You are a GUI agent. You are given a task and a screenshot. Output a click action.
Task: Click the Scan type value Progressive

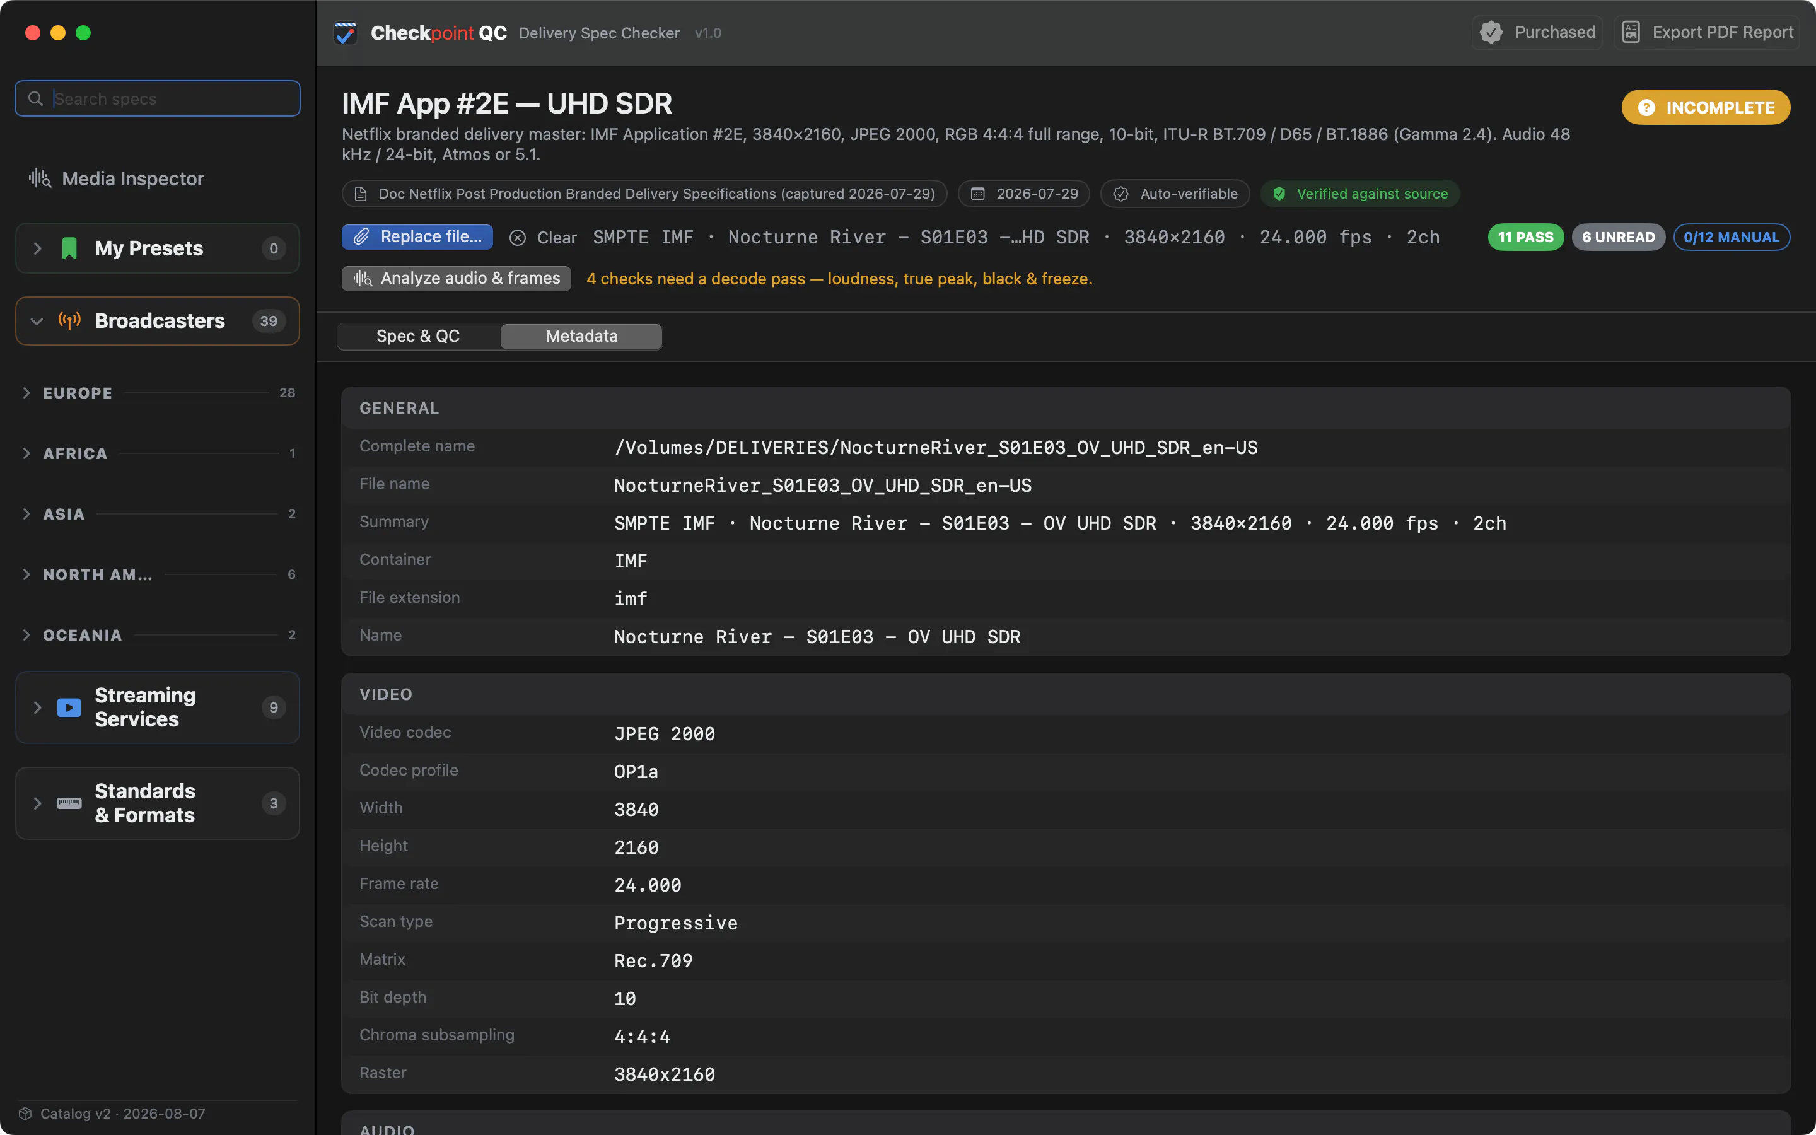pyautogui.click(x=675, y=923)
